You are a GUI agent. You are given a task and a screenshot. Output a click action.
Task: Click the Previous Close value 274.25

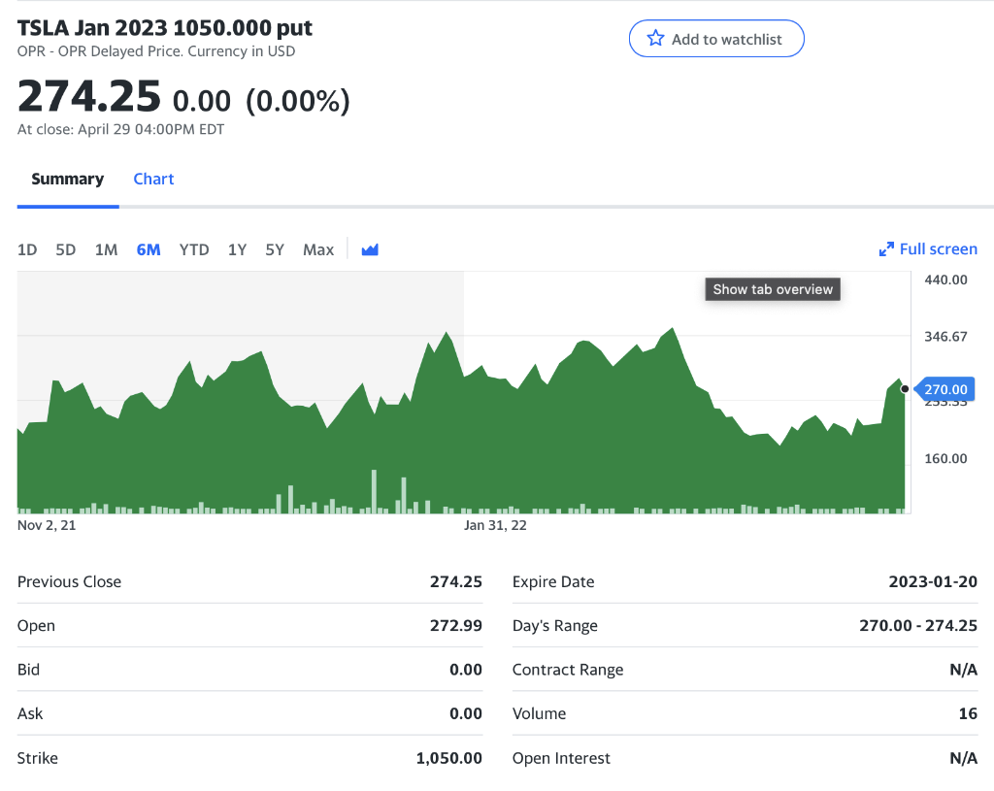point(455,581)
